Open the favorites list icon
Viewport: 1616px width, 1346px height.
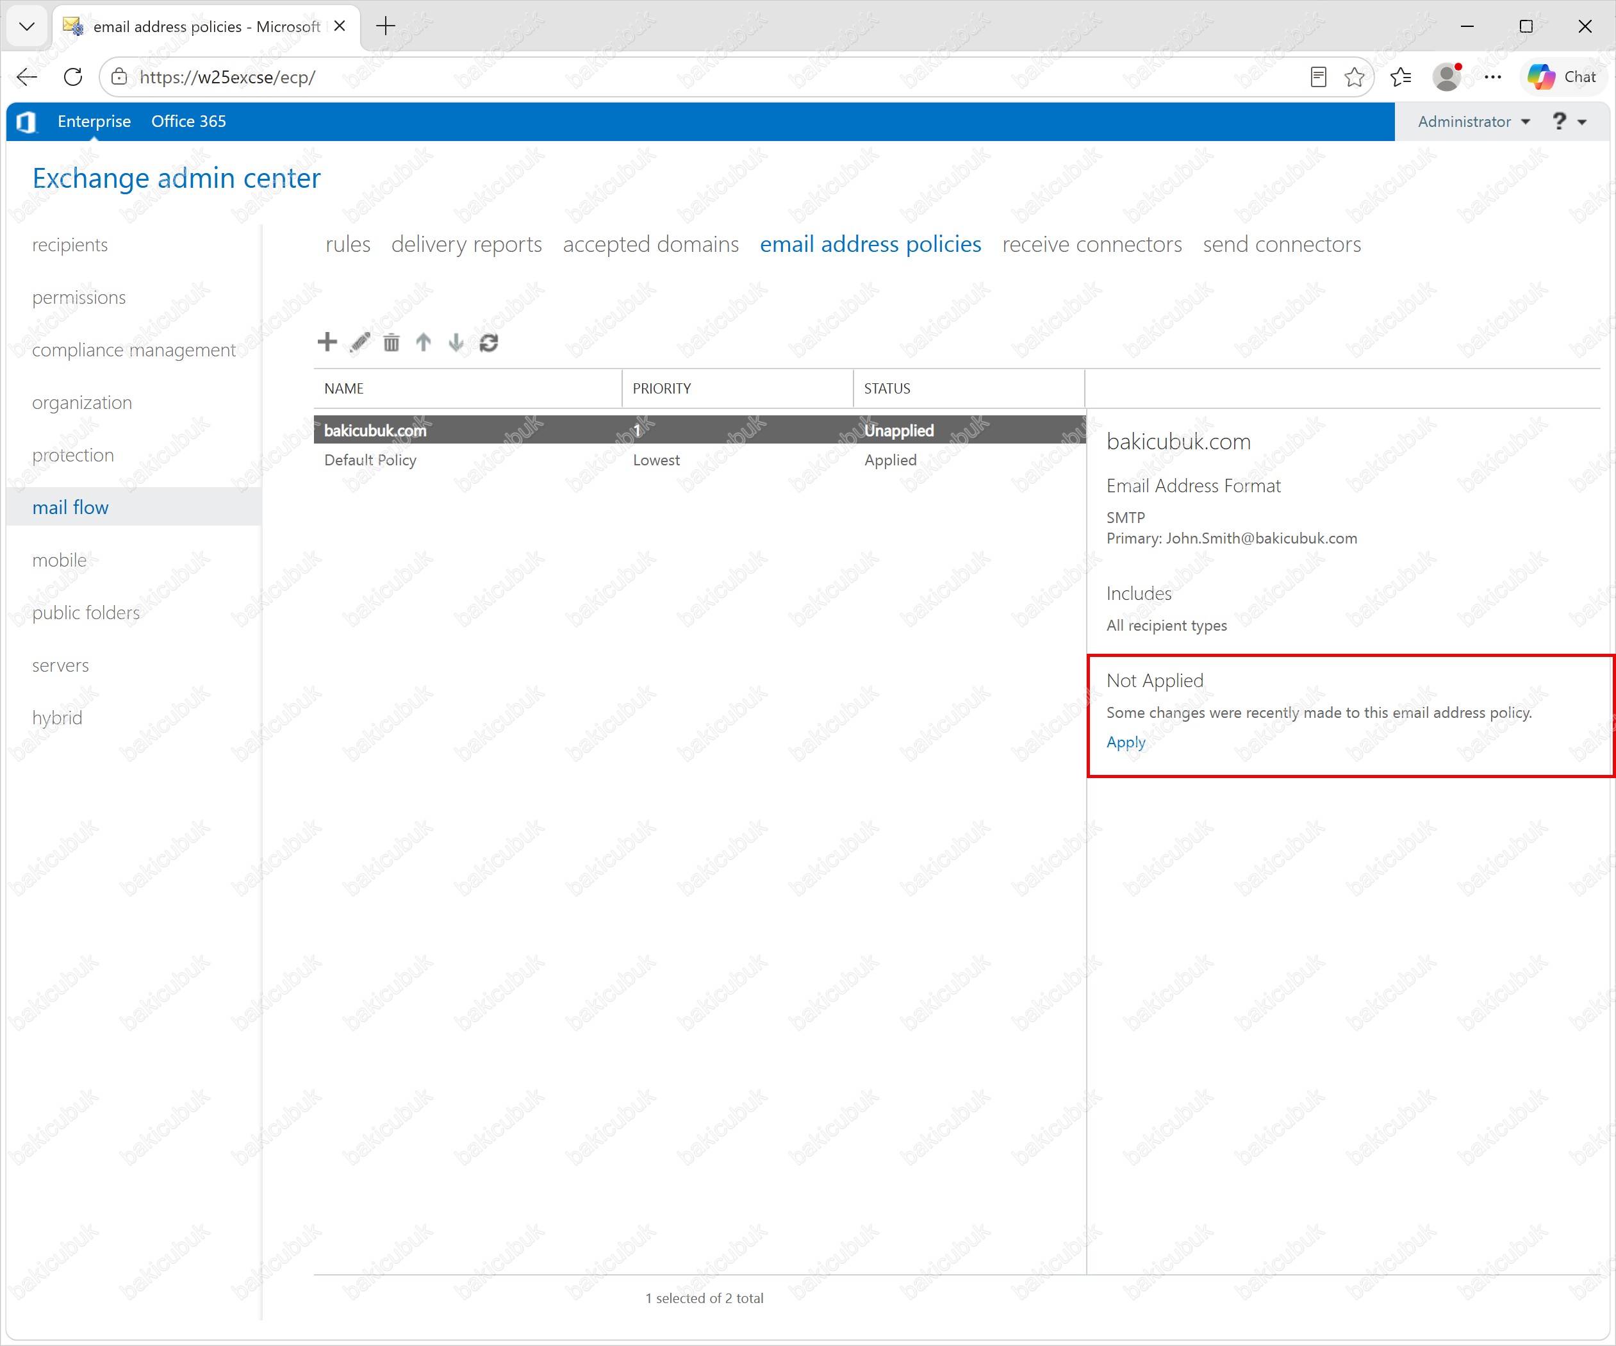pos(1401,77)
